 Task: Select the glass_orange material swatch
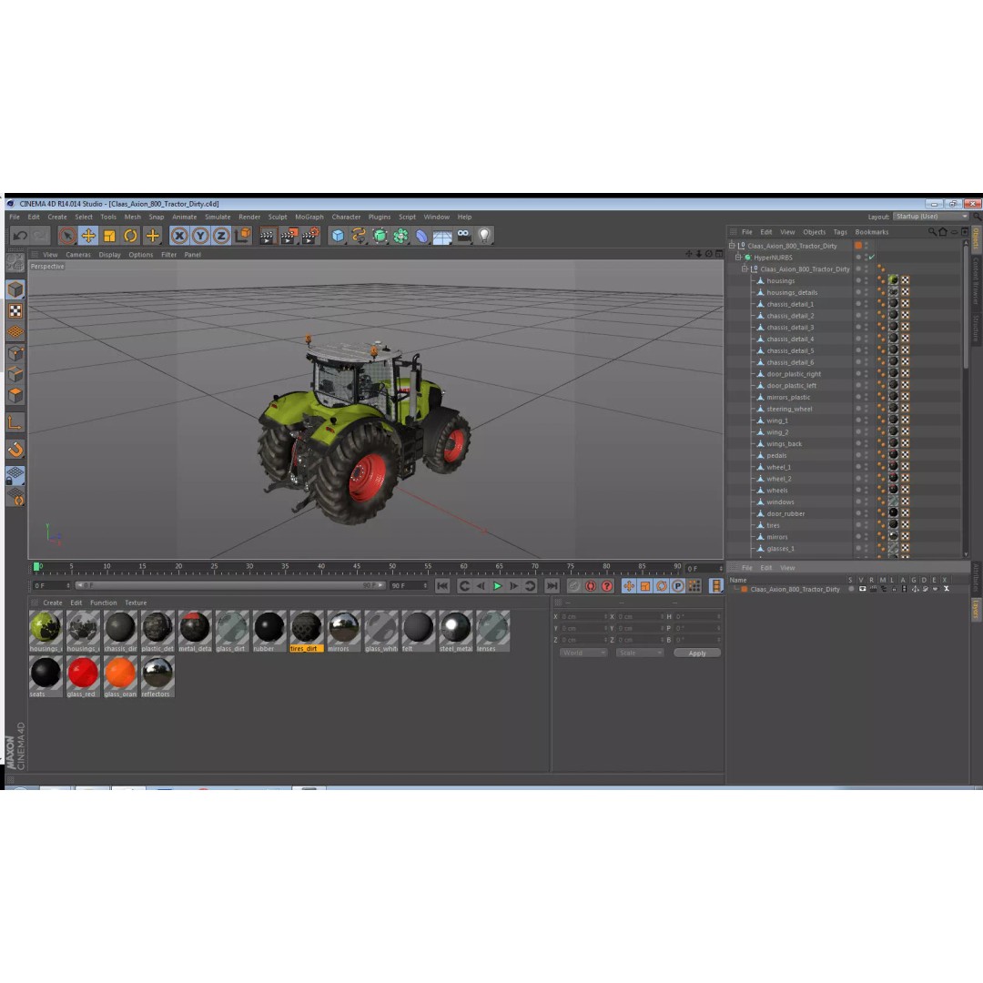[120, 677]
